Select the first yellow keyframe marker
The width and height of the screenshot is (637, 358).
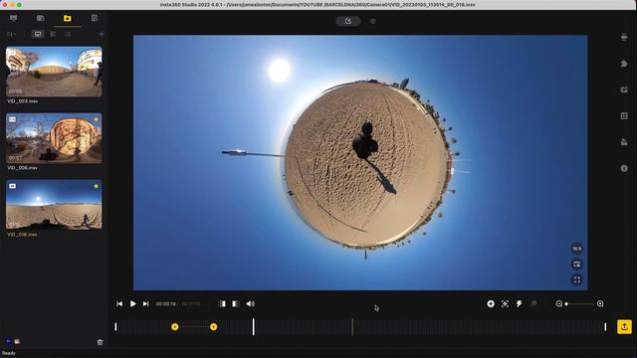(175, 327)
